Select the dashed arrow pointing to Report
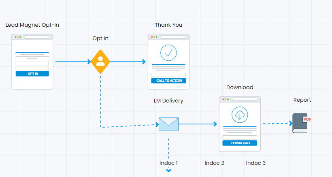The image size is (332, 177). [x=276, y=124]
